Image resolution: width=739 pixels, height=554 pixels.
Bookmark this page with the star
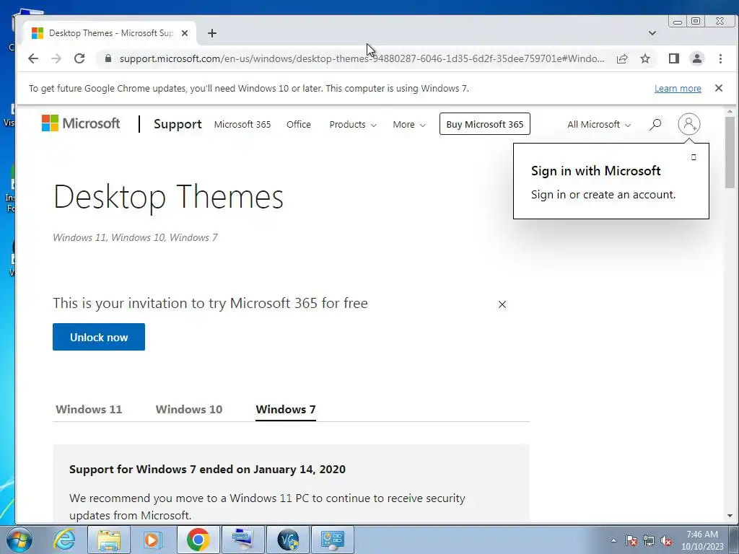(x=645, y=58)
